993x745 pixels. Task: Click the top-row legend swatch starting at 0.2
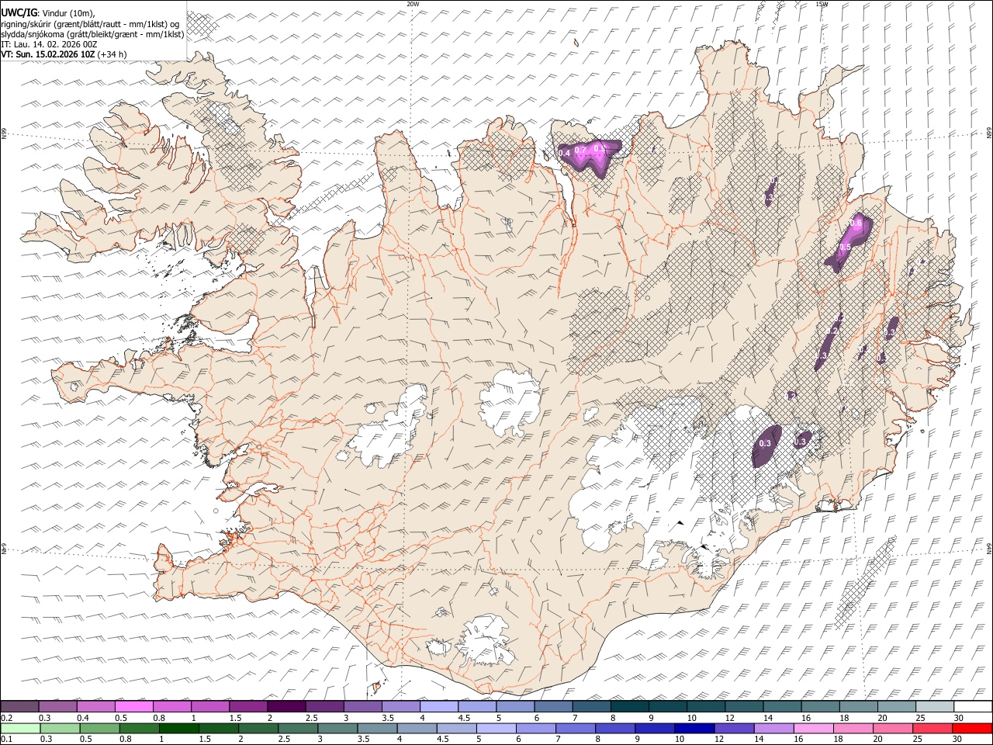coord(20,706)
